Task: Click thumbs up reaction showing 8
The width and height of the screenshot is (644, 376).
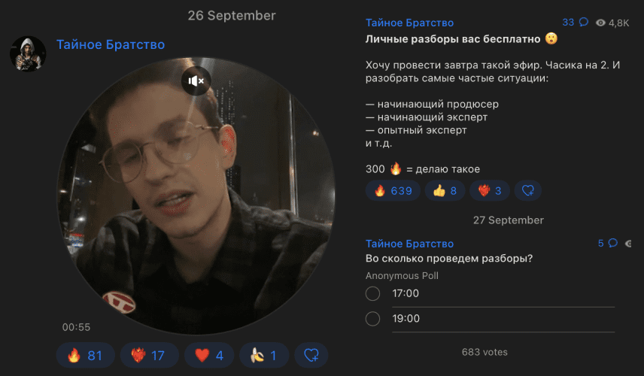Action: [445, 190]
